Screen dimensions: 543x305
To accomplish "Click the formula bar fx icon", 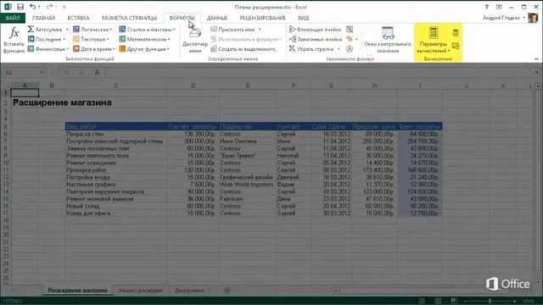I will pos(98,72).
